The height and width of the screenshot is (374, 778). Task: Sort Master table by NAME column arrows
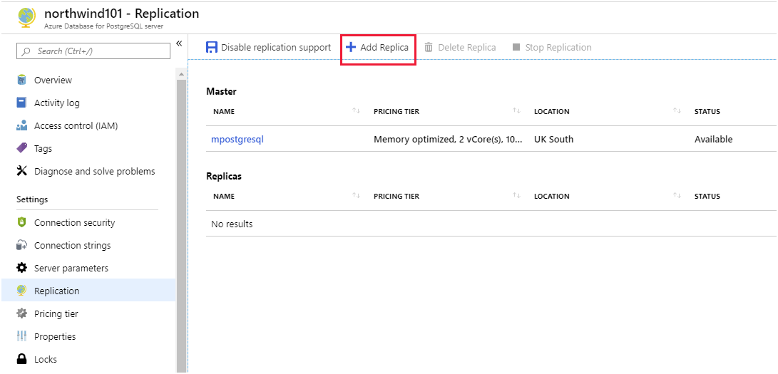click(x=356, y=110)
